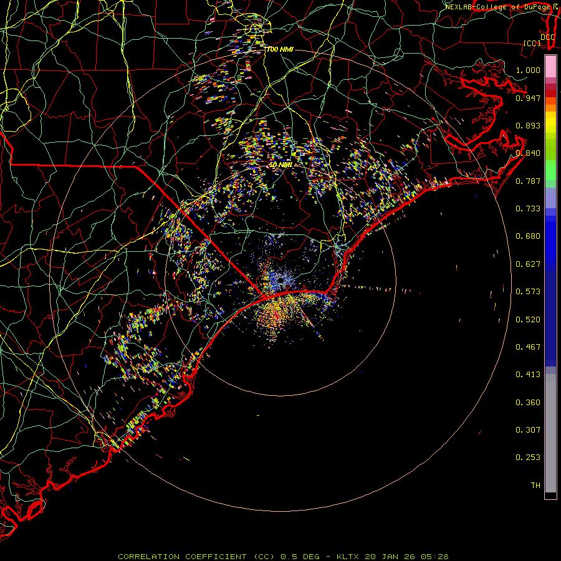The width and height of the screenshot is (561, 561).
Task: Click the 0.627 scale value
Action: [528, 264]
